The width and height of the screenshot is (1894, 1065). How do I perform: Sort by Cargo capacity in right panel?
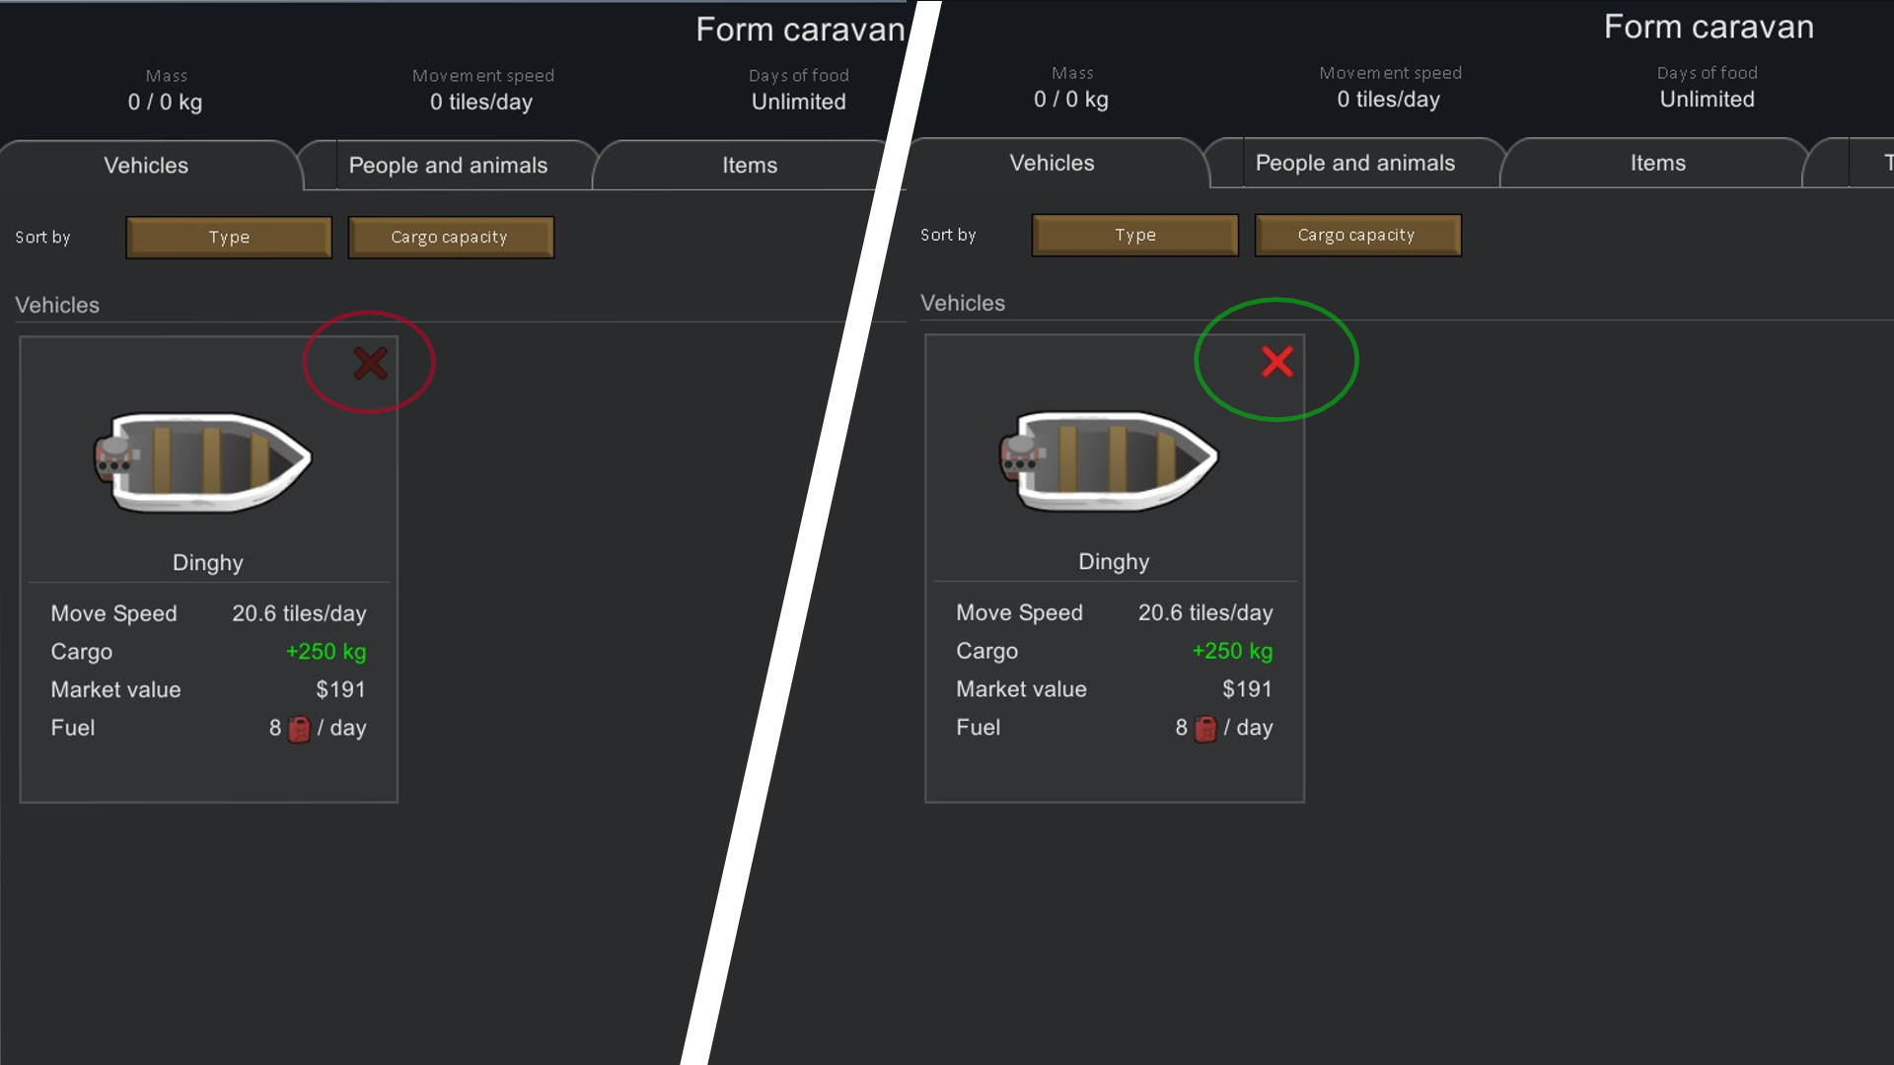[1357, 235]
